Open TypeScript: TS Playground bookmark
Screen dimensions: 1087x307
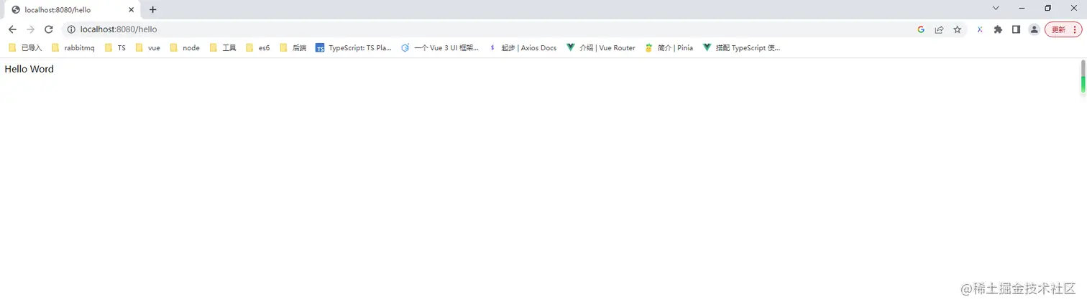pyautogui.click(x=353, y=48)
